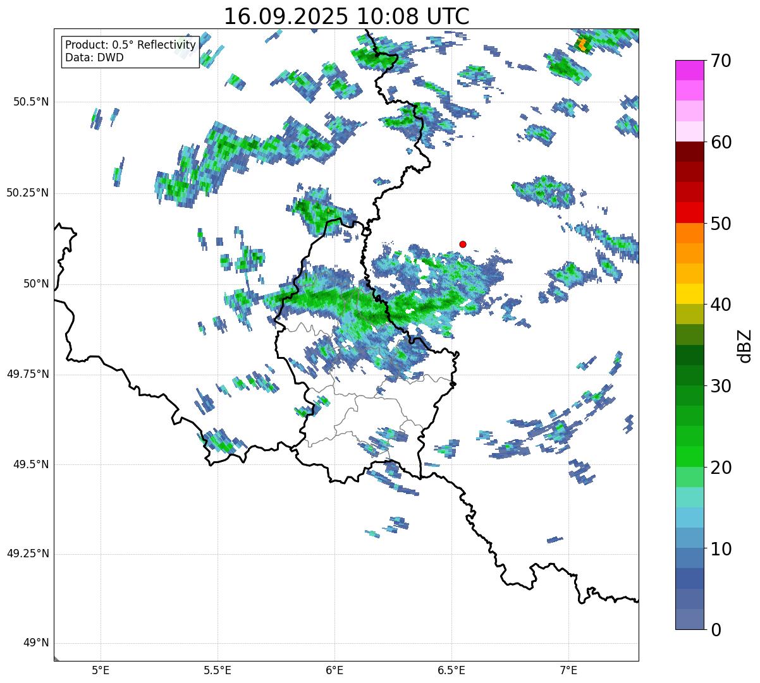Click the longitude label 7°E
The image size is (760, 683).
(568, 670)
